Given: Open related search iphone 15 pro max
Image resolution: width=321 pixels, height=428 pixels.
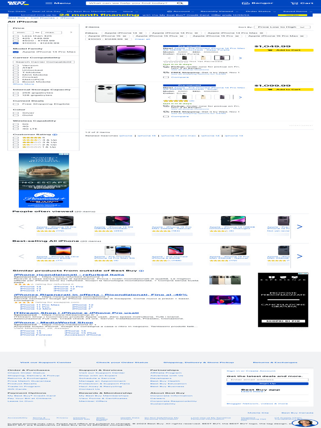Looking at the screenshot, I should tap(178, 136).
